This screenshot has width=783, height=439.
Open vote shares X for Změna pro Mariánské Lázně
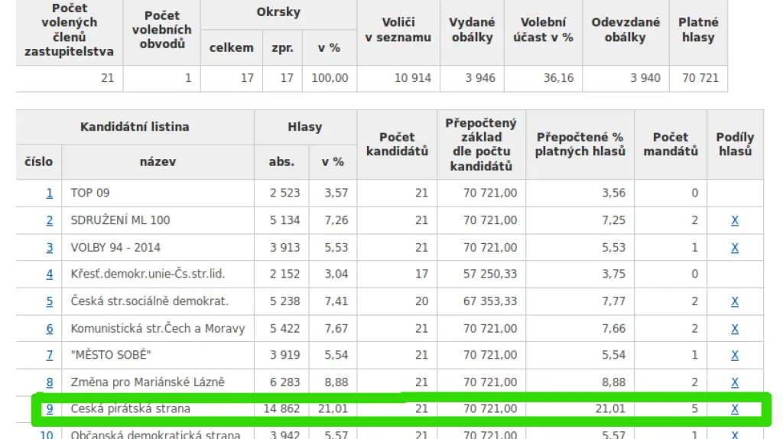[735, 382]
